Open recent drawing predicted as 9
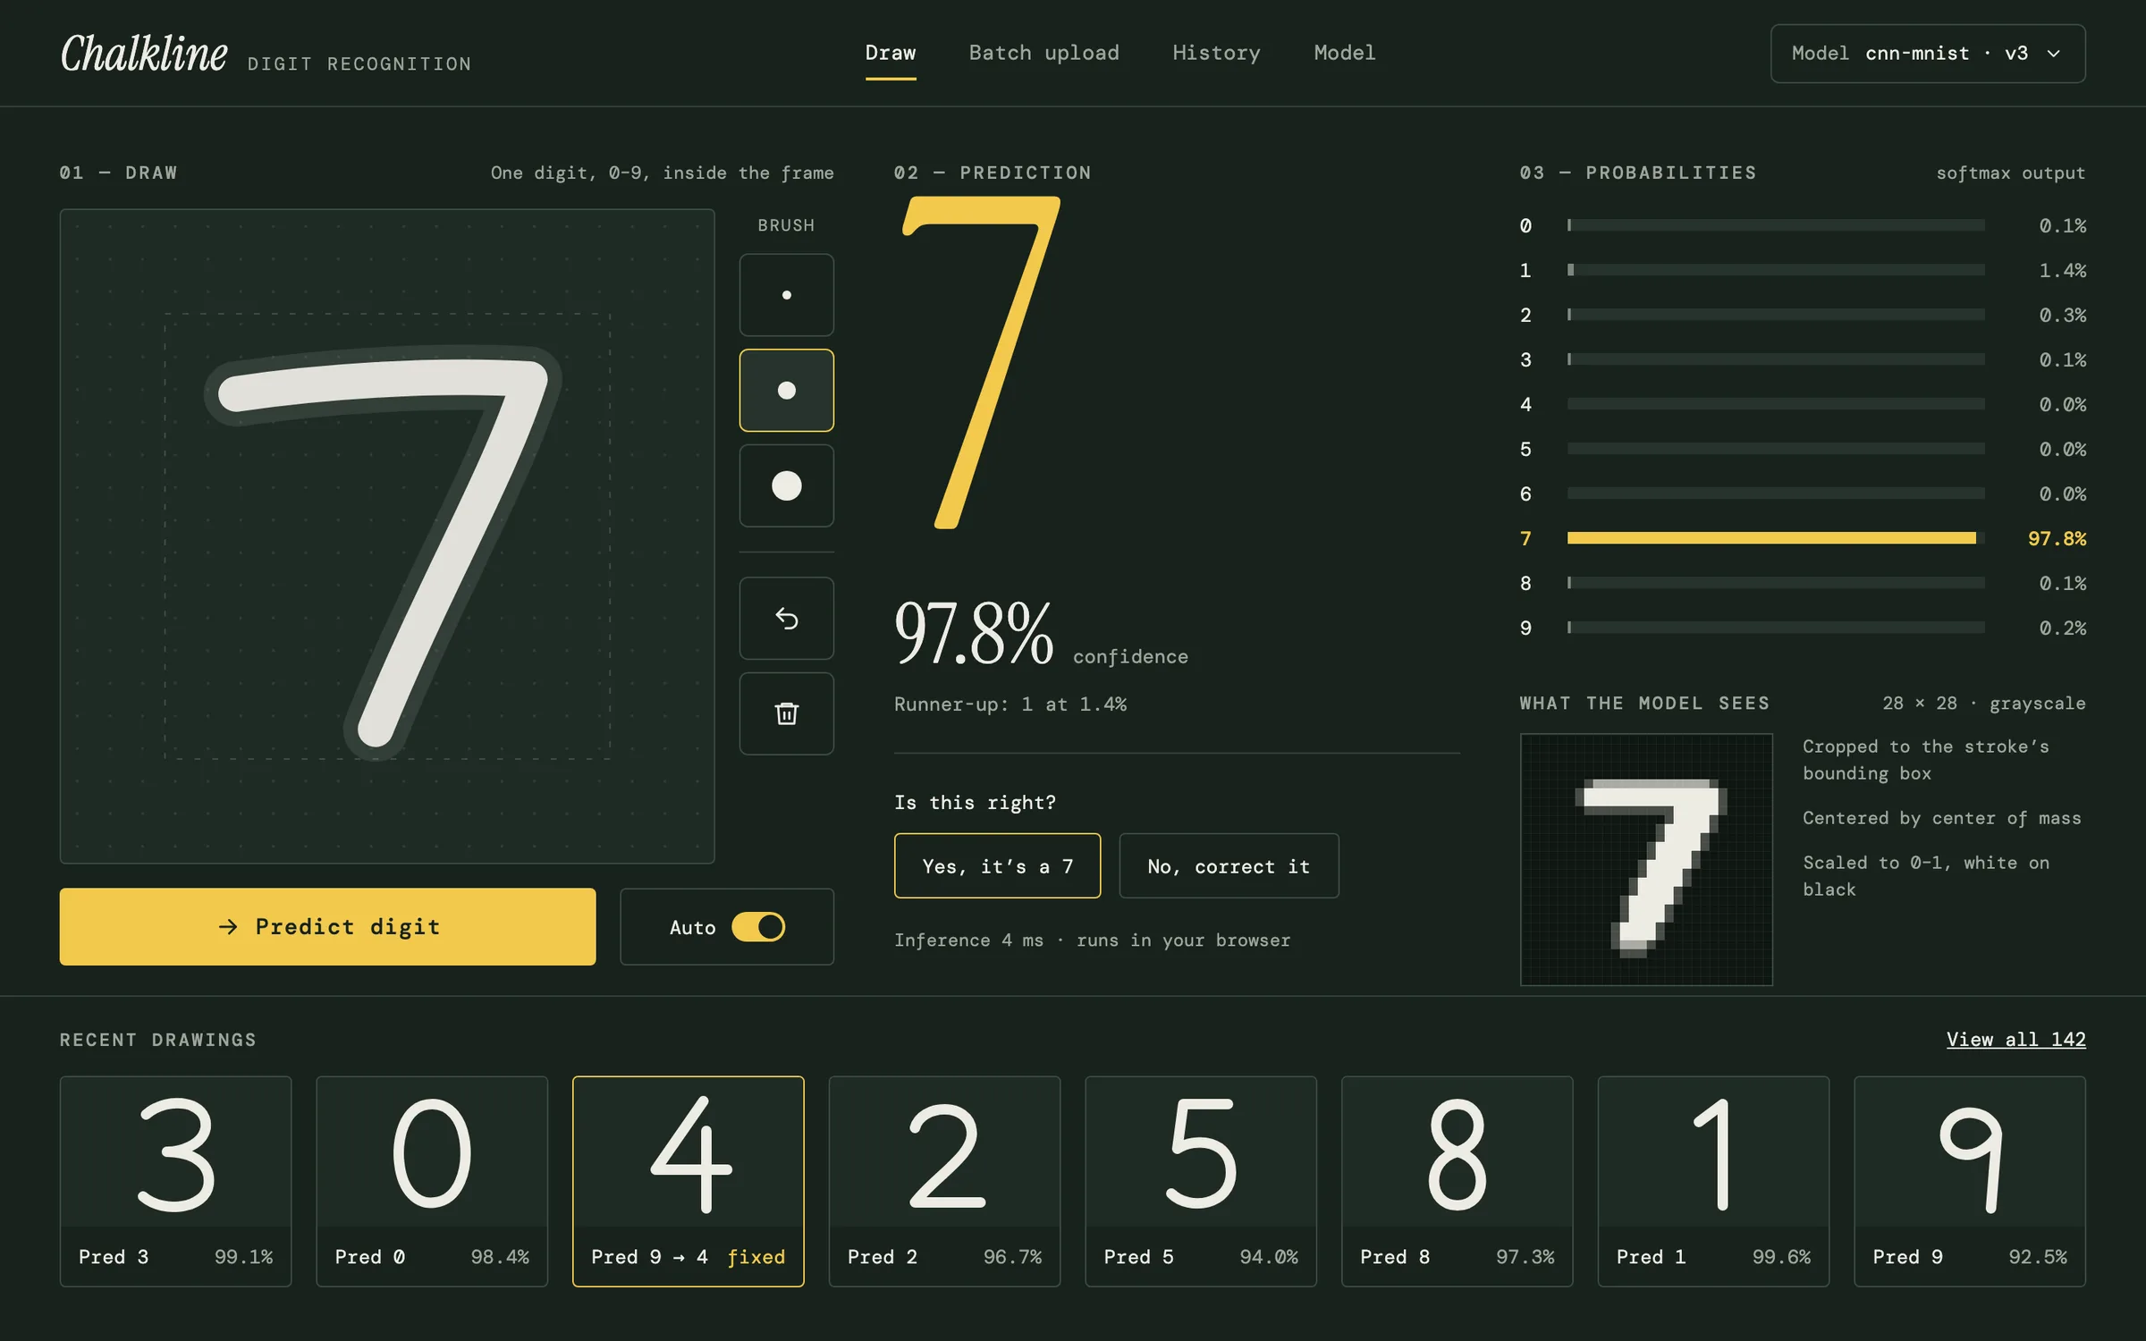This screenshot has width=2146, height=1341. click(1970, 1182)
